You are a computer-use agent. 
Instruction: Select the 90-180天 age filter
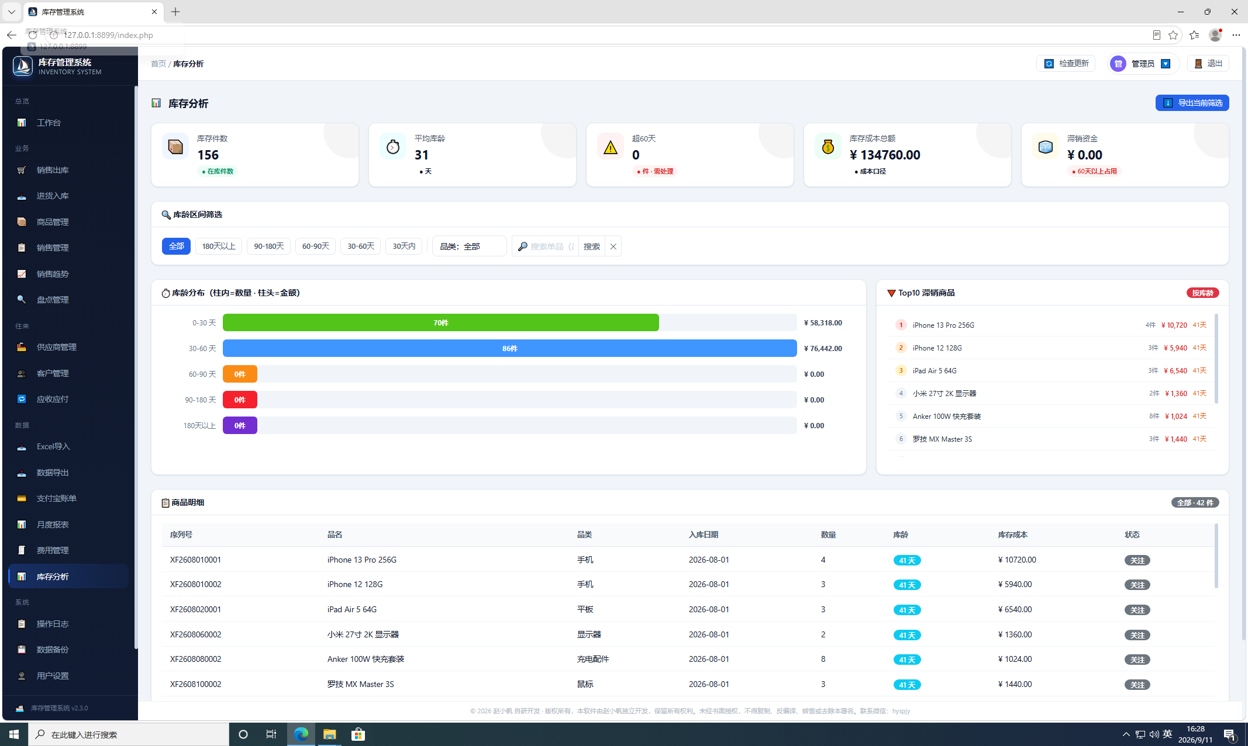[268, 247]
